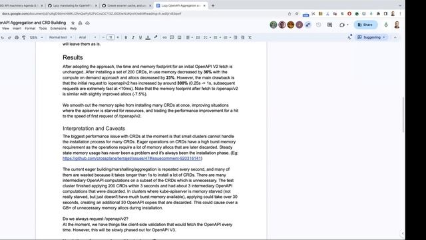The width and height of the screenshot is (426, 240).
Task: Open the Arial font dropdown
Action: tap(87, 37)
